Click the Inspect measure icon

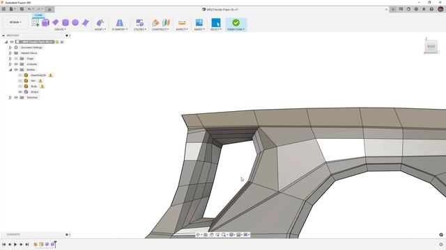(182, 22)
